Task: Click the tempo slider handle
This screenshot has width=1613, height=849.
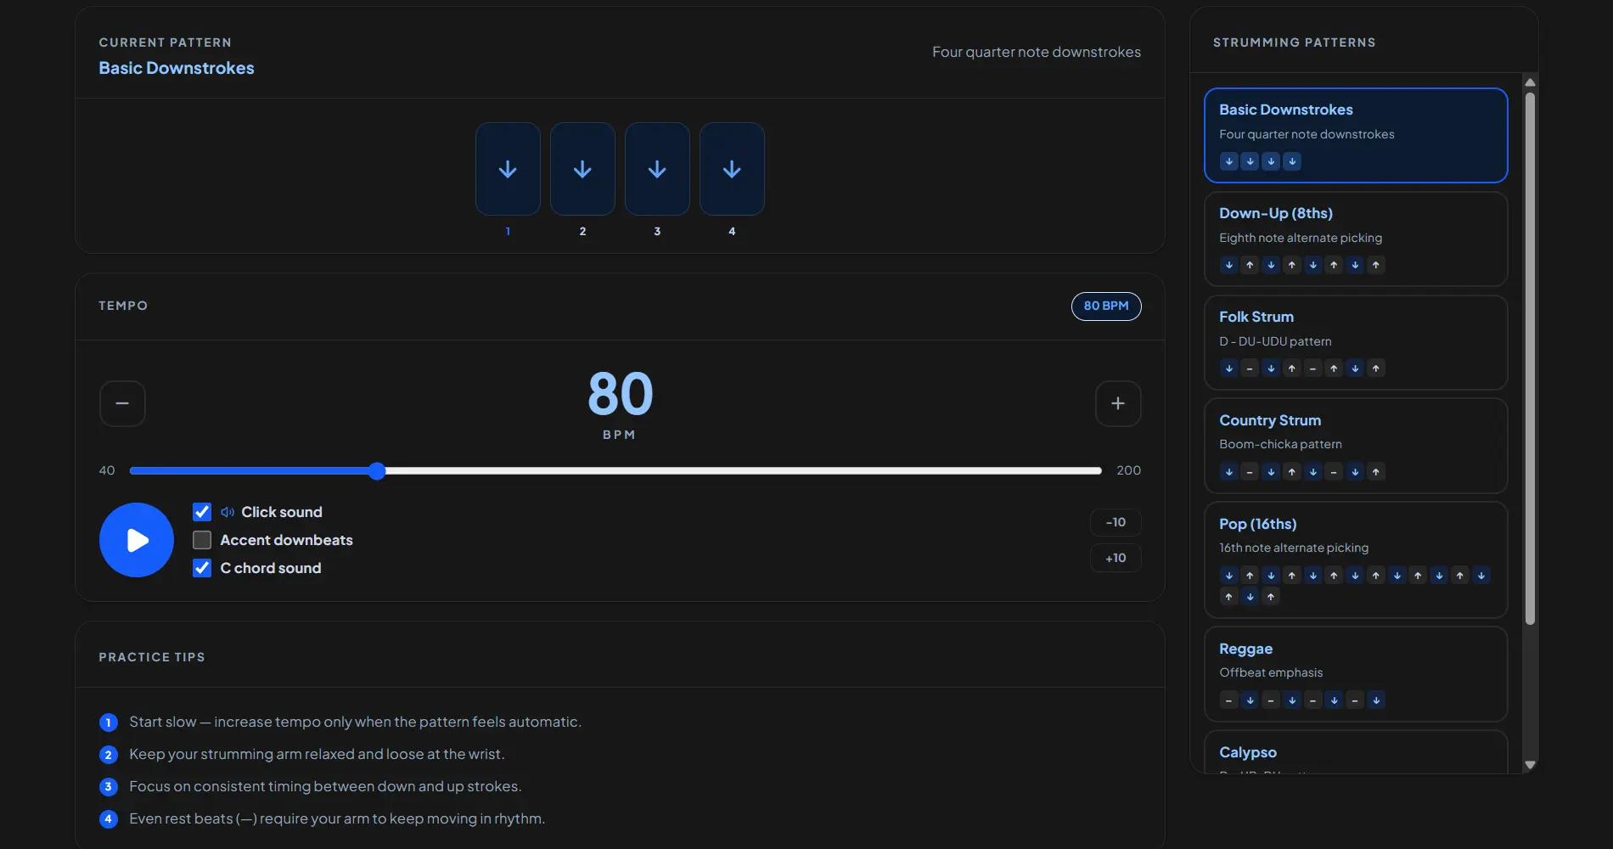Action: (378, 471)
